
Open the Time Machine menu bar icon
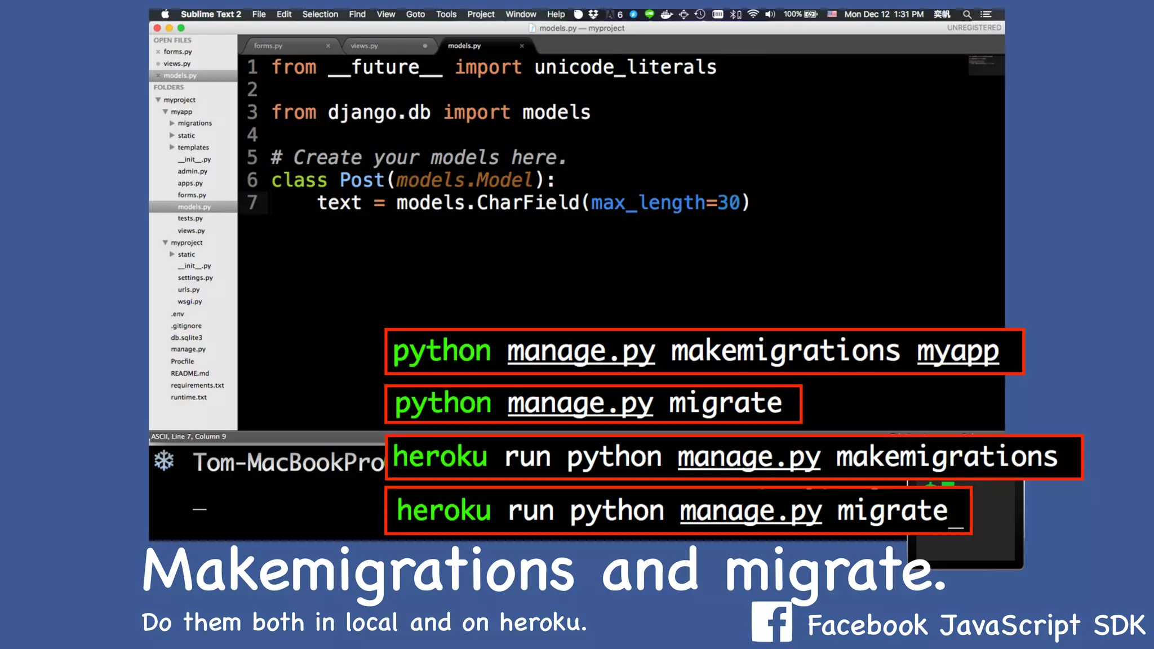[x=700, y=14]
